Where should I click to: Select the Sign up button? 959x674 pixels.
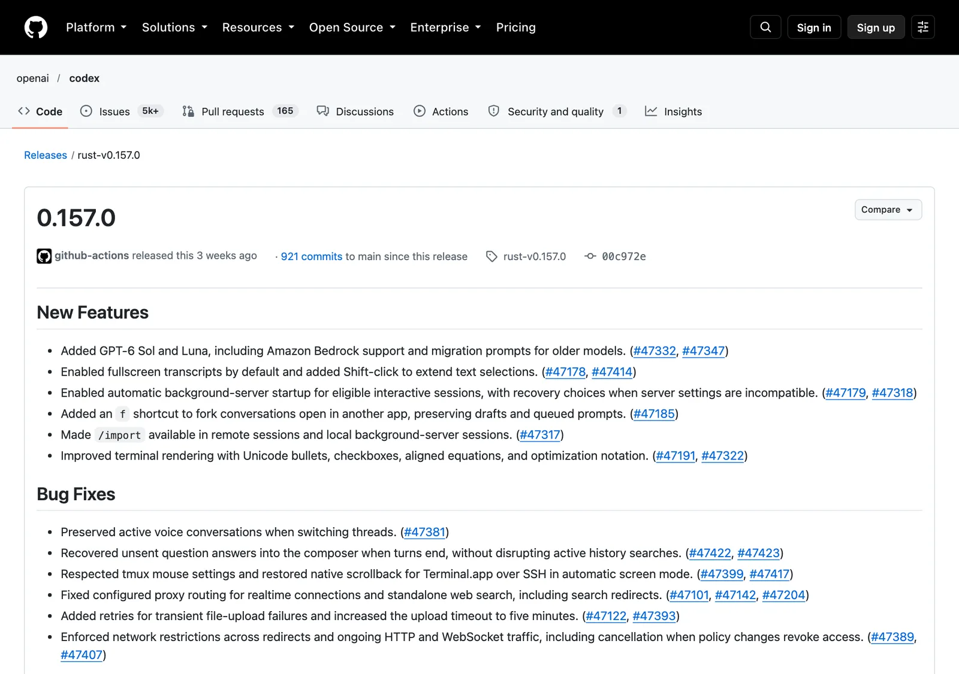[876, 28]
